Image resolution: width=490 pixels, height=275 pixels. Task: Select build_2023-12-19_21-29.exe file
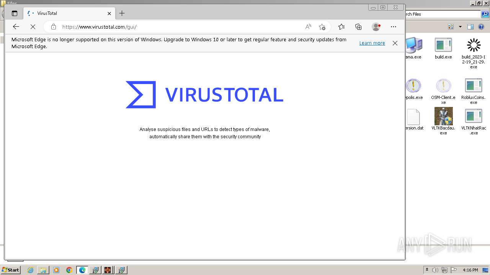[474, 53]
